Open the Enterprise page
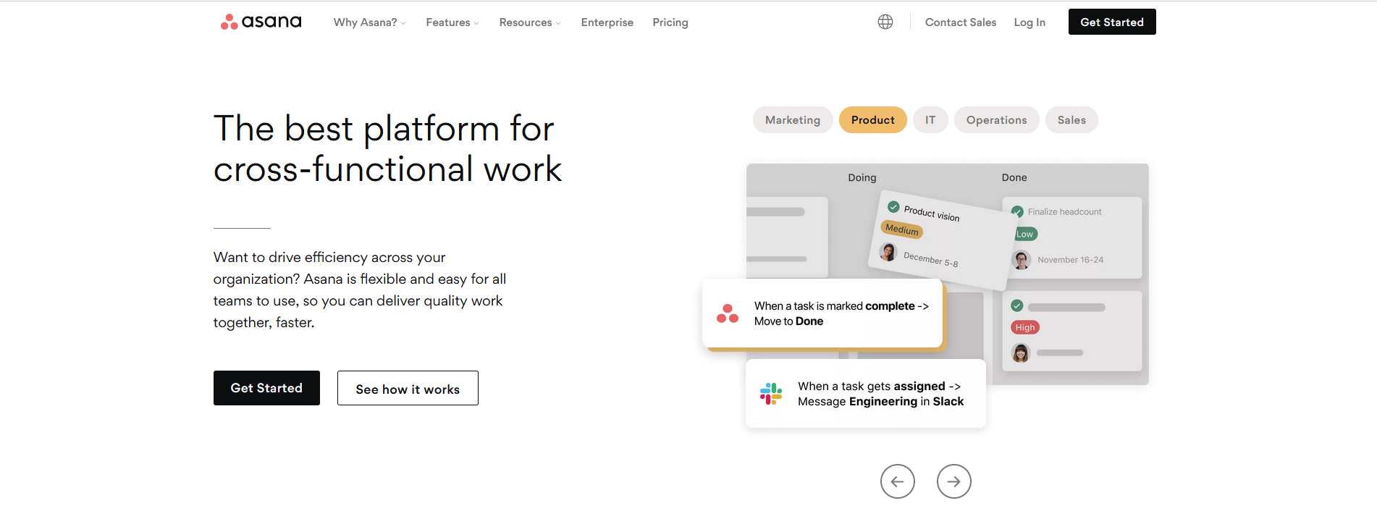This screenshot has height=519, width=1377. tap(607, 22)
